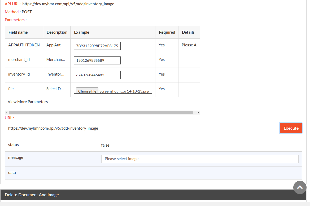Click the inventory_id example input field
The height and width of the screenshot is (206, 310).
[97, 75]
